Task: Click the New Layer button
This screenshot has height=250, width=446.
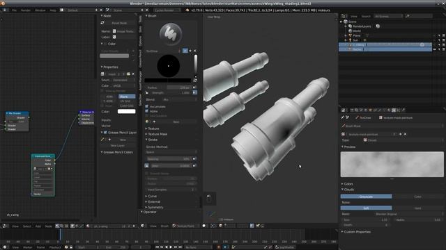Action: [x=118, y=145]
